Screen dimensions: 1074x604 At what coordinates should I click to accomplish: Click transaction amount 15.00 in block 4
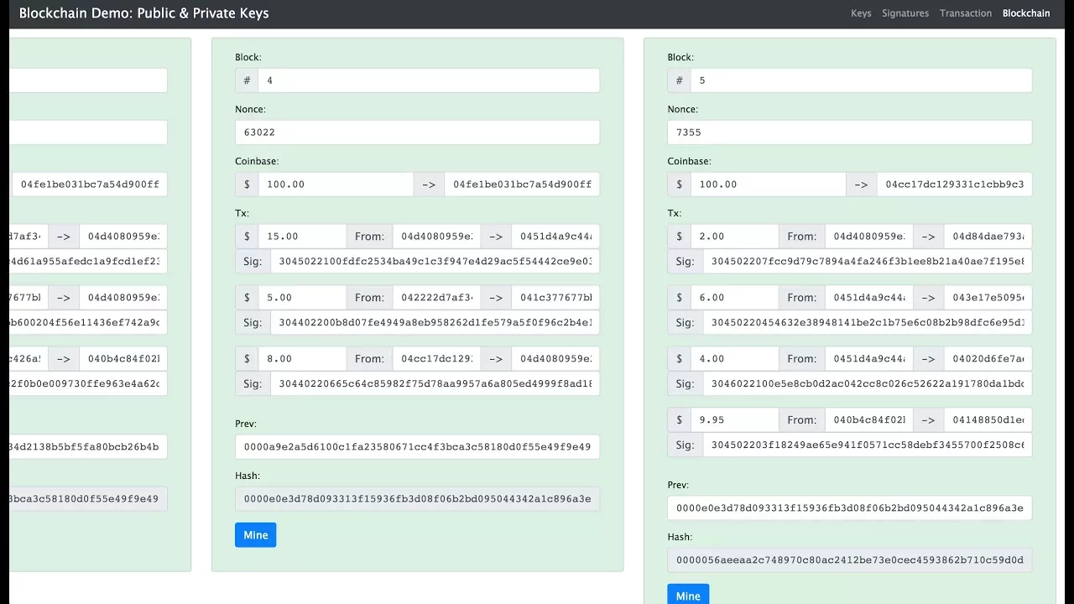click(x=302, y=237)
